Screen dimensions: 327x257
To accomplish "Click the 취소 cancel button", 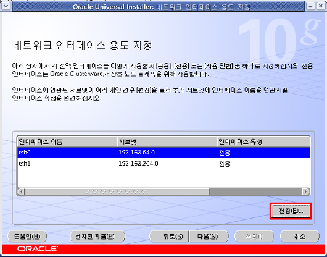I will point(300,237).
